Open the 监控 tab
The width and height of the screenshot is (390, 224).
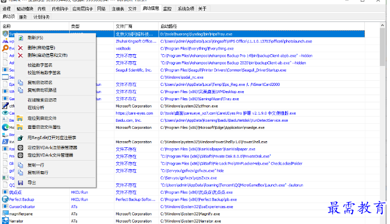pos(167,9)
